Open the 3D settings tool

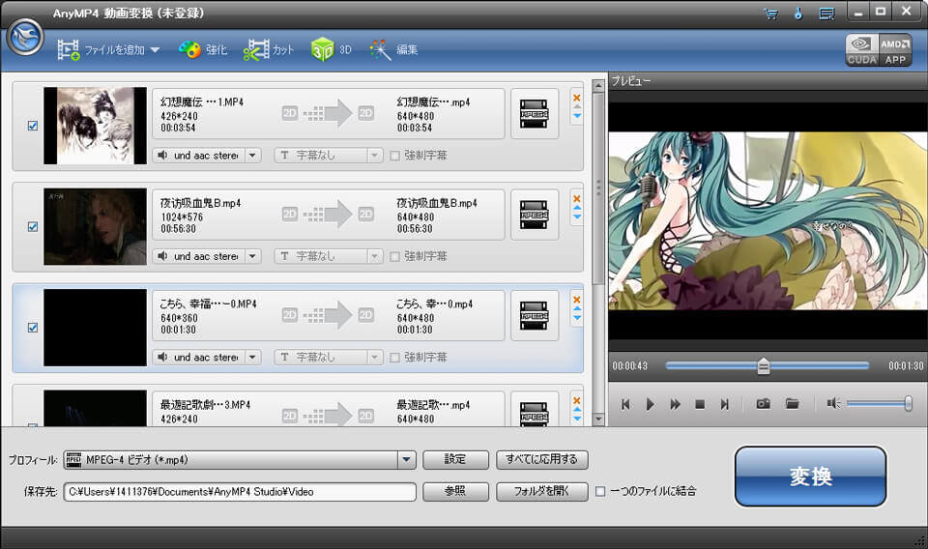[331, 49]
